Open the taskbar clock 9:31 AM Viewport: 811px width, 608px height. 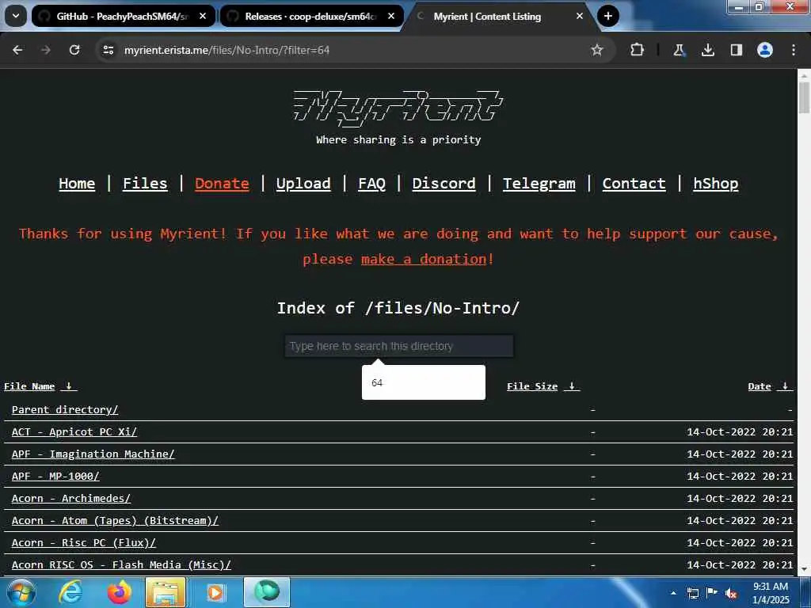click(x=771, y=593)
